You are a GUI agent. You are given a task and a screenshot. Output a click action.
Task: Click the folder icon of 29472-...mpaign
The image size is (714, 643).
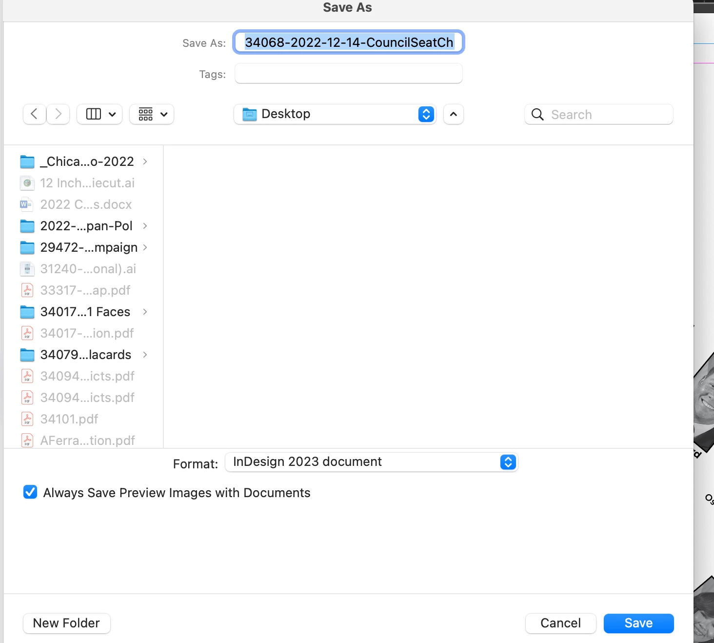[x=27, y=247]
